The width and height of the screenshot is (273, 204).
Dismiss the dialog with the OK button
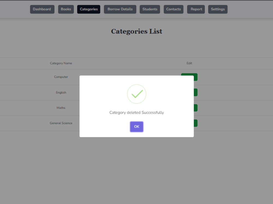[136, 127]
